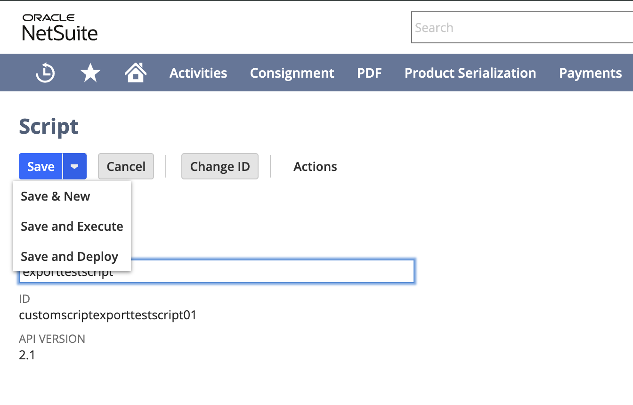The height and width of the screenshot is (405, 633).
Task: Open the Actions menu
Action: [315, 167]
